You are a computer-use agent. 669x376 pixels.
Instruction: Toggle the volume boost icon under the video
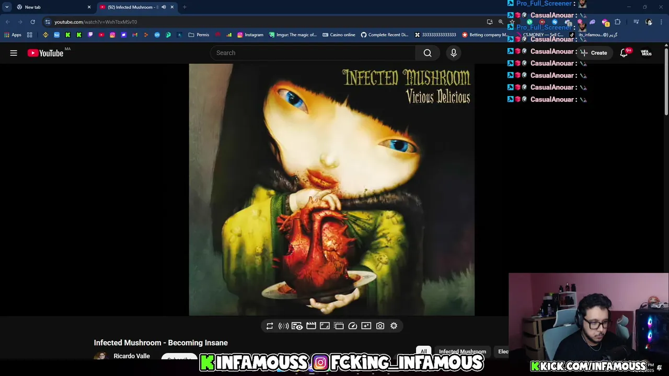pyautogui.click(x=283, y=326)
